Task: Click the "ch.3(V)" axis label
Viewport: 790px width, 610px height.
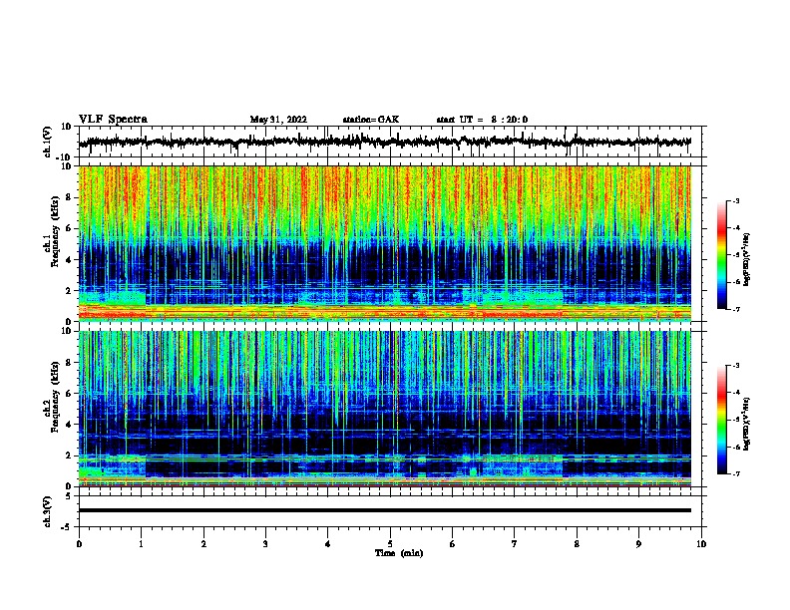Action: pyautogui.click(x=48, y=511)
